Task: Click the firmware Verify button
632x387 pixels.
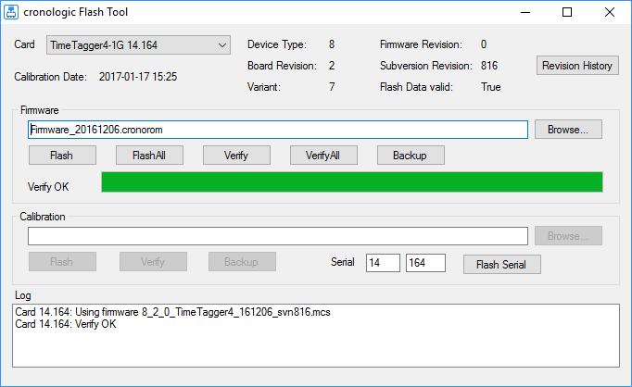Action: point(236,156)
